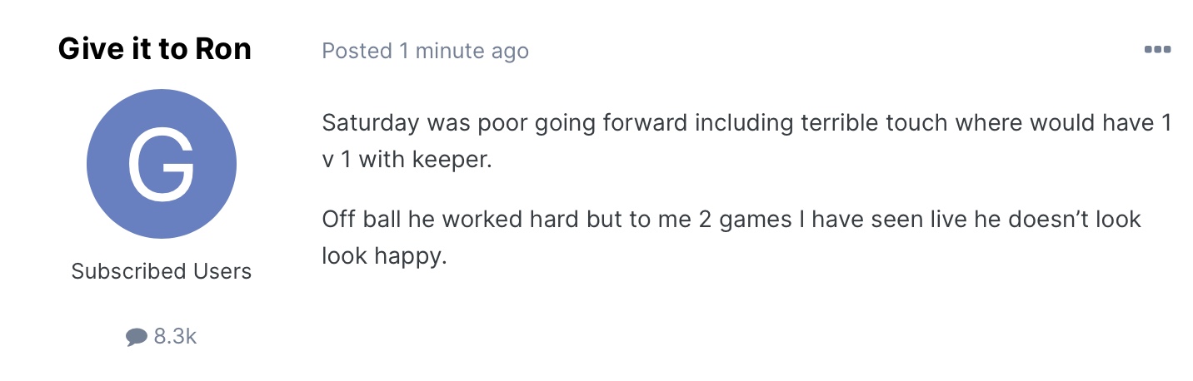Viewport: 1193px width, 381px height.
Task: Click the line 'v 1 with keeper.'
Action: click(x=407, y=160)
